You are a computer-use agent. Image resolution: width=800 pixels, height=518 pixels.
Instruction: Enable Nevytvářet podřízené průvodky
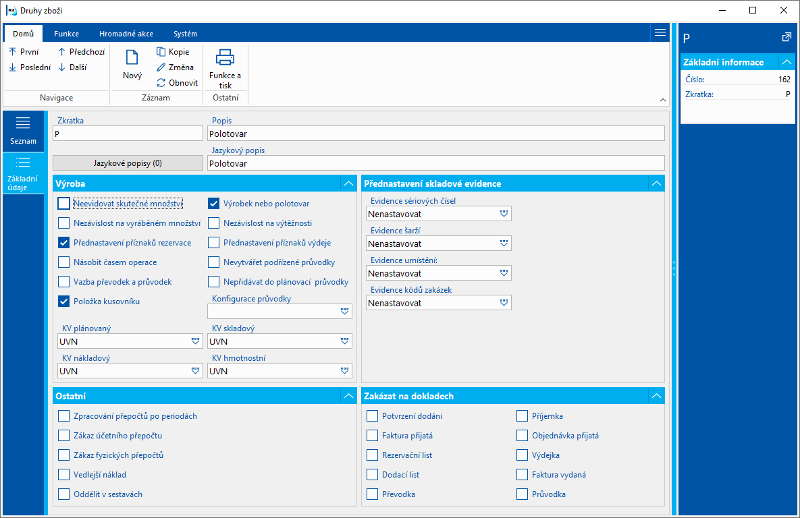click(x=214, y=262)
